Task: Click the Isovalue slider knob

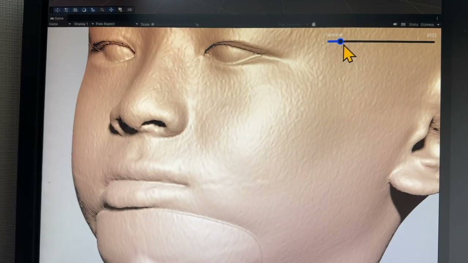Action: pos(340,42)
